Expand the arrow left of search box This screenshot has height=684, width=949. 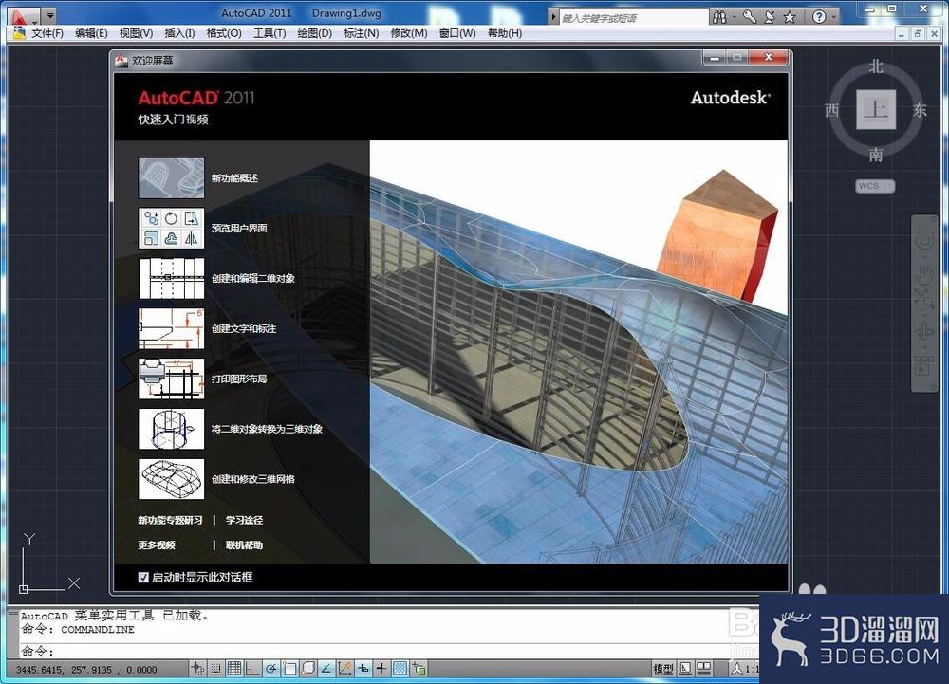(x=553, y=17)
